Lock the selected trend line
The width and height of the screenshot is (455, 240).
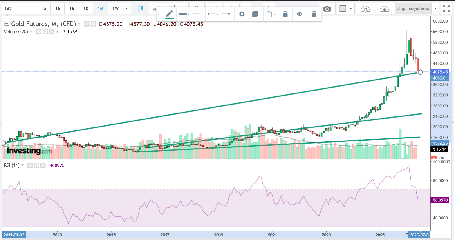[285, 14]
